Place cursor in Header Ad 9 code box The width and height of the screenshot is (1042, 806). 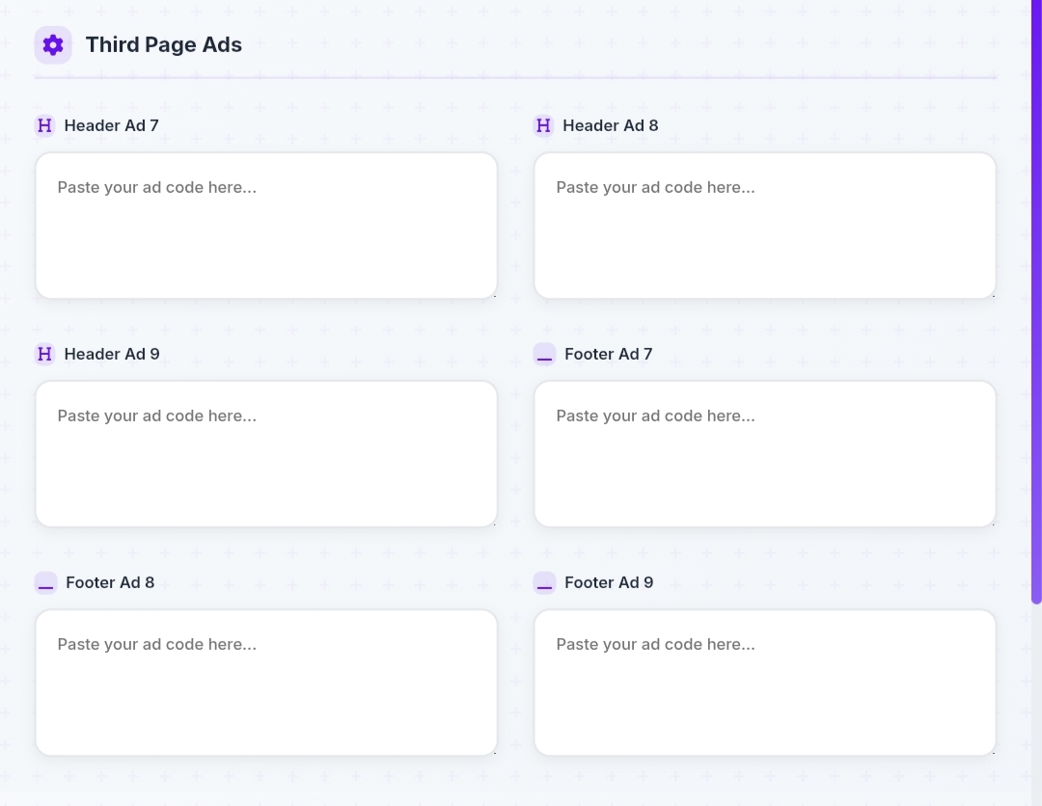coord(266,454)
